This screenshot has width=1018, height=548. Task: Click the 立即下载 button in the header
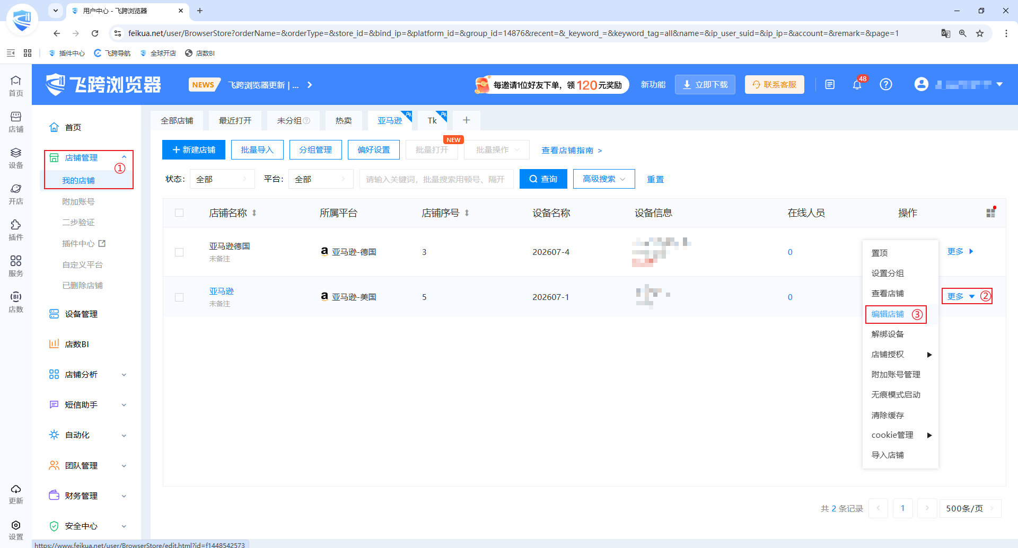705,84
